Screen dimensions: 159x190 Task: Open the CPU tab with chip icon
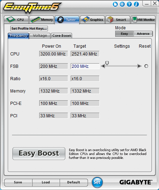pos(16,20)
